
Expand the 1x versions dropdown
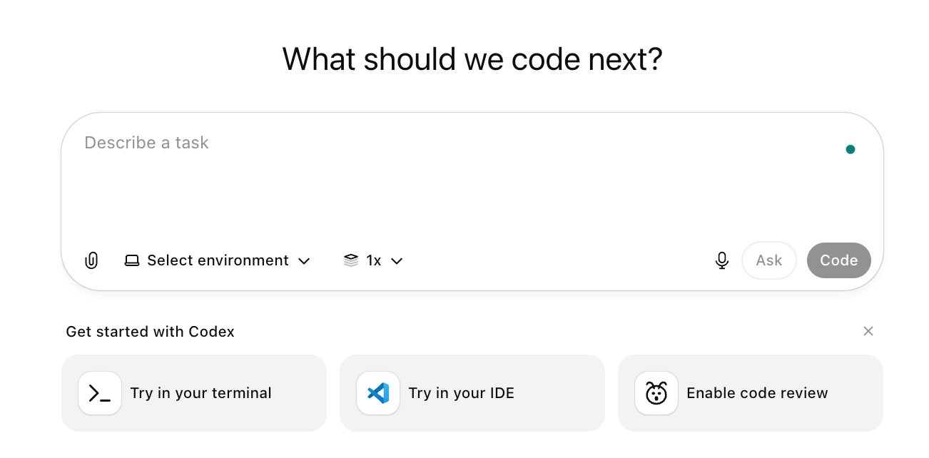click(373, 260)
